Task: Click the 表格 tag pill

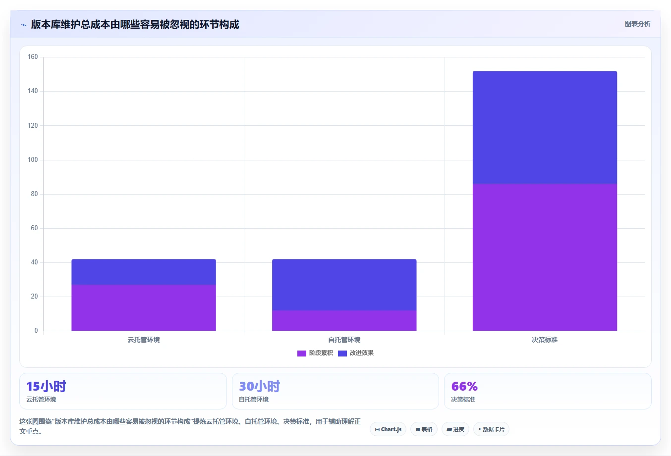Action: pyautogui.click(x=424, y=429)
